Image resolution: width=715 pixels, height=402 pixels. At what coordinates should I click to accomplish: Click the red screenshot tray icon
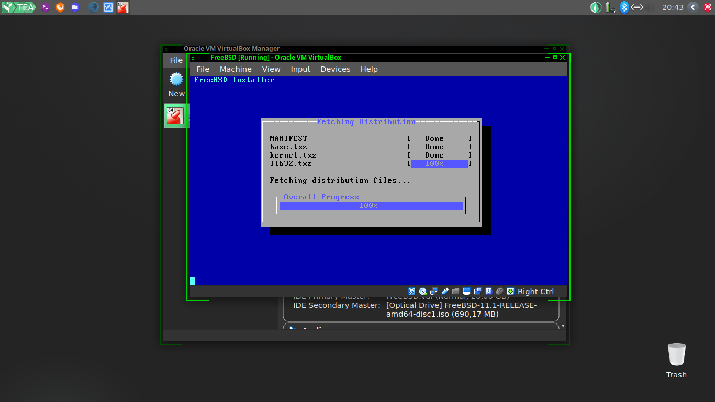click(708, 7)
